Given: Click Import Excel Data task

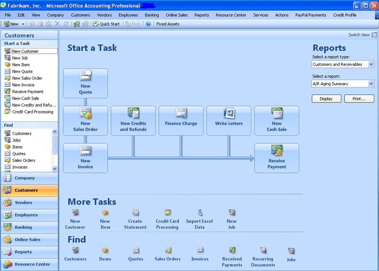Looking at the screenshot, I should [199, 219].
